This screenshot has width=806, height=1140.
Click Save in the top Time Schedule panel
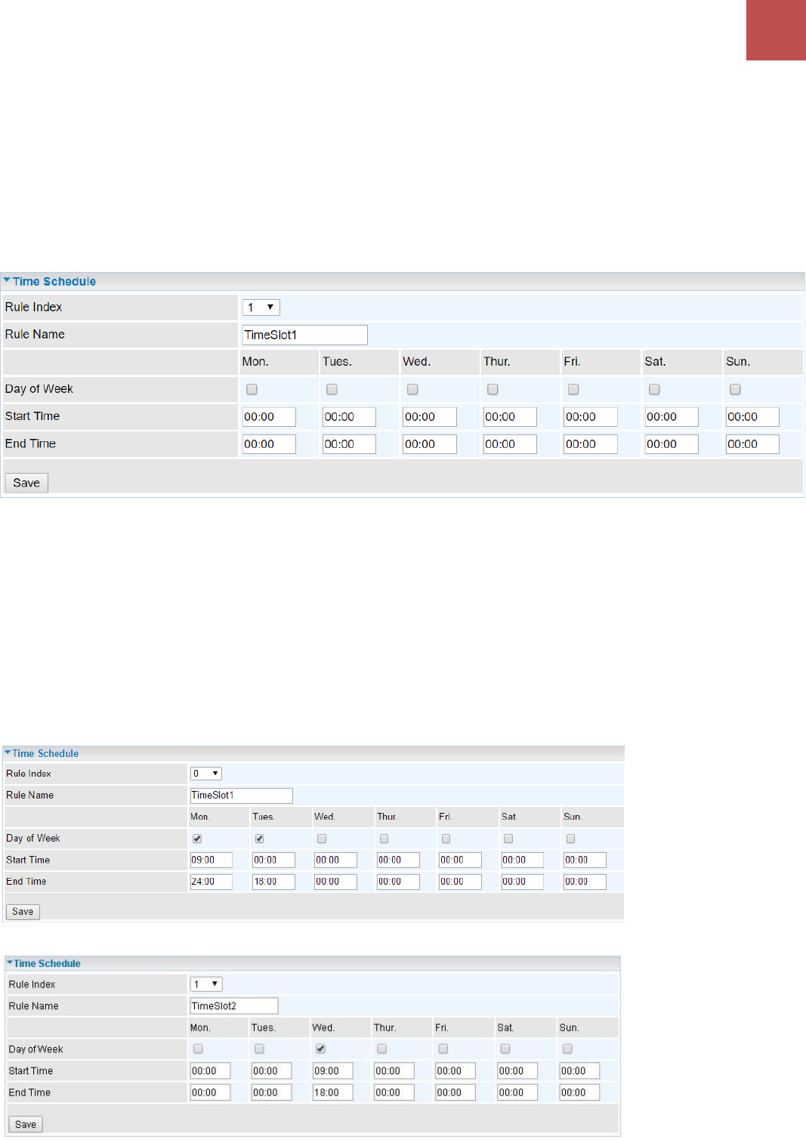[26, 483]
